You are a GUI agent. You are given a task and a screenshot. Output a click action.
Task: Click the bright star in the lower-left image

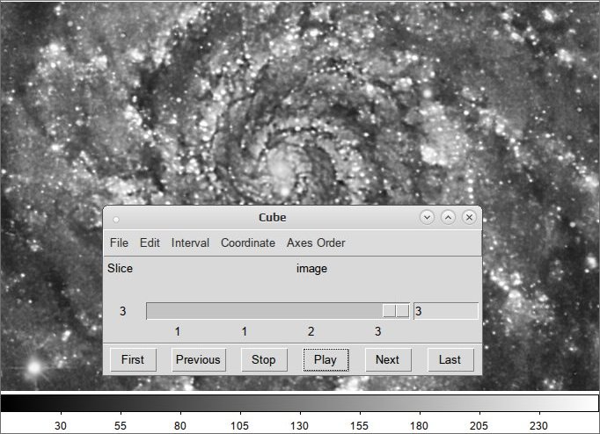(35, 368)
